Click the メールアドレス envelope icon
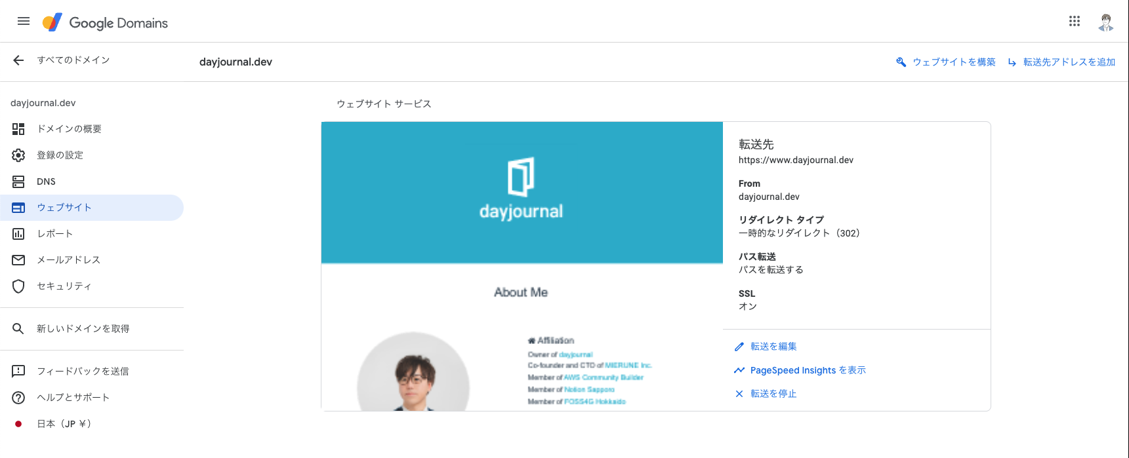Image resolution: width=1129 pixels, height=458 pixels. point(18,260)
